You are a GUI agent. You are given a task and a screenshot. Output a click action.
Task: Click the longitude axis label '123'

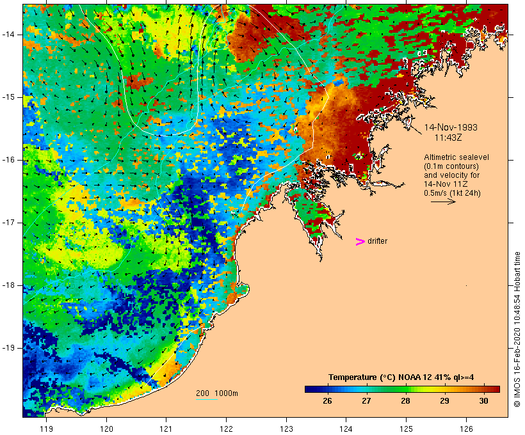286,429
